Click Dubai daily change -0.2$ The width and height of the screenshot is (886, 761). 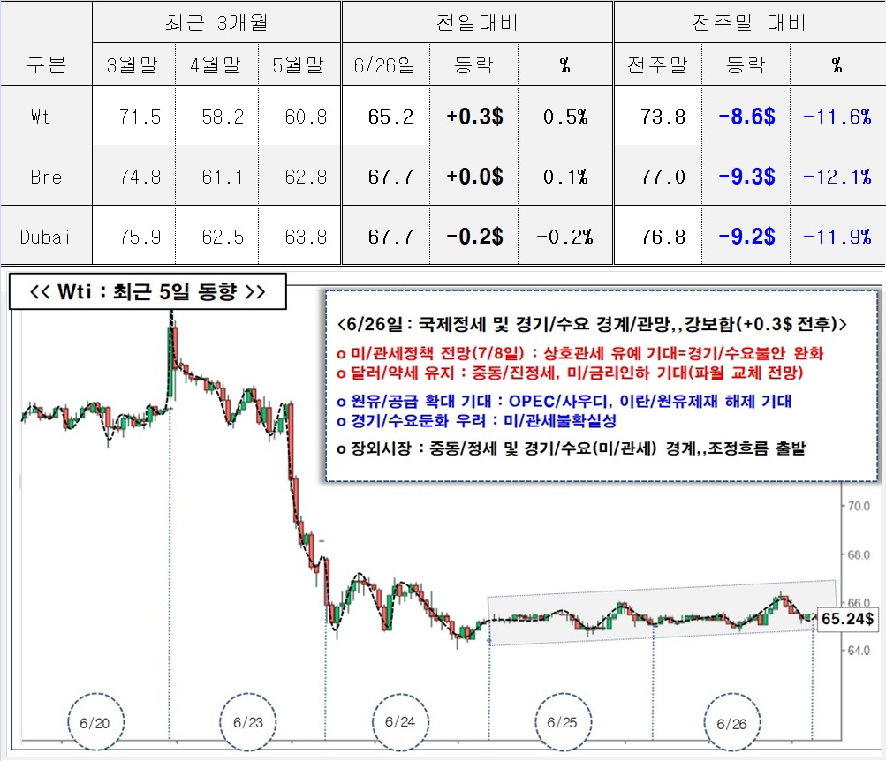pyautogui.click(x=474, y=236)
